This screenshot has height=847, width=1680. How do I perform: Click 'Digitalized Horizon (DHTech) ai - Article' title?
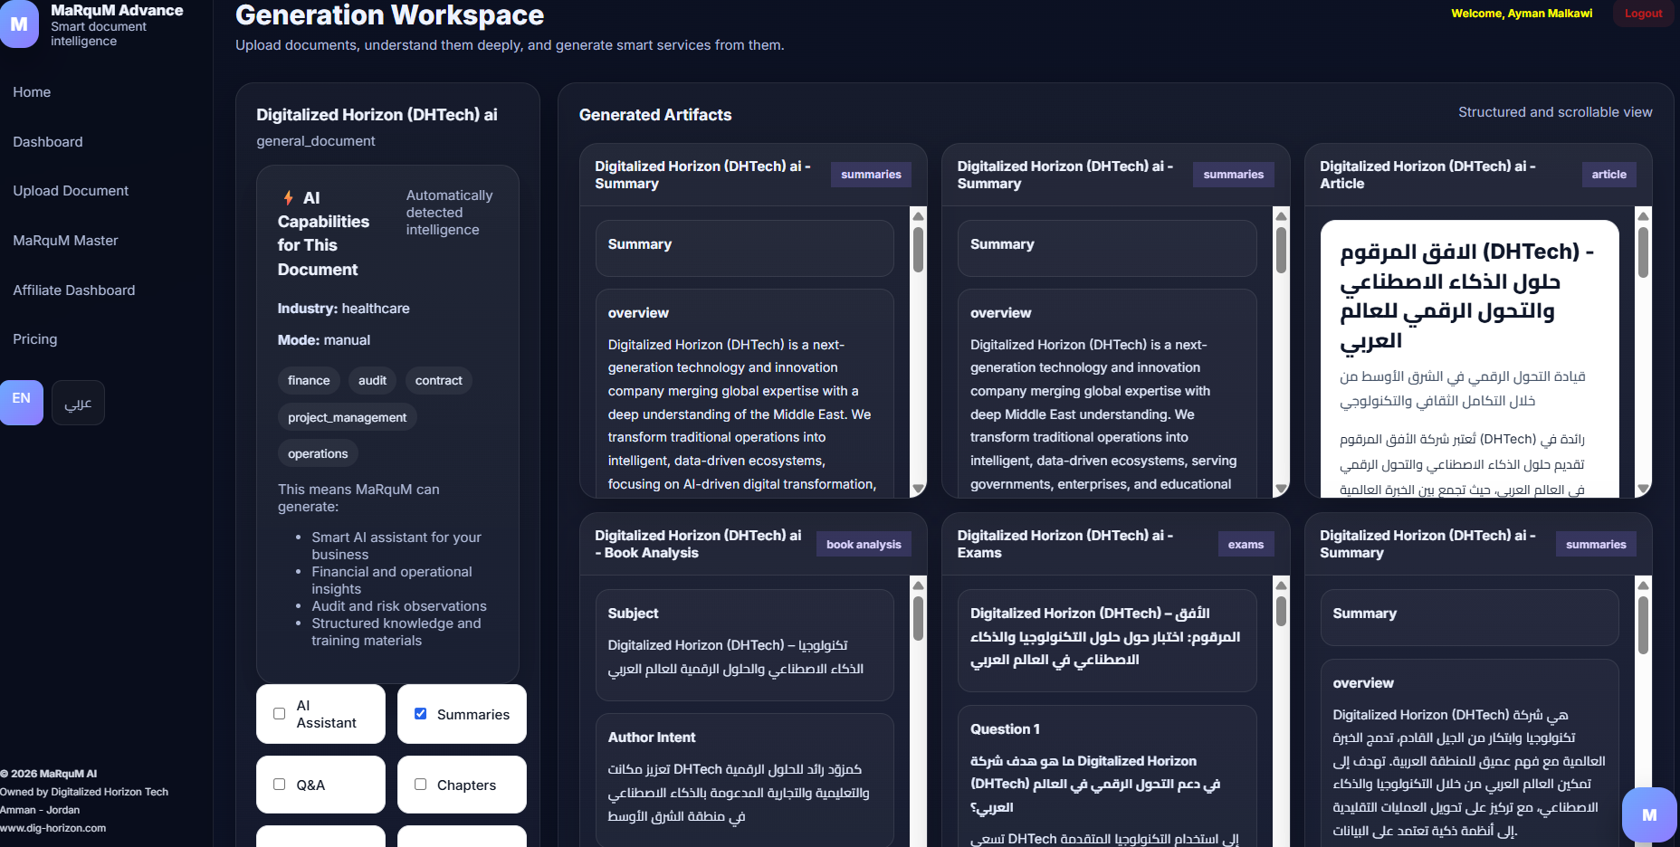click(x=1427, y=175)
